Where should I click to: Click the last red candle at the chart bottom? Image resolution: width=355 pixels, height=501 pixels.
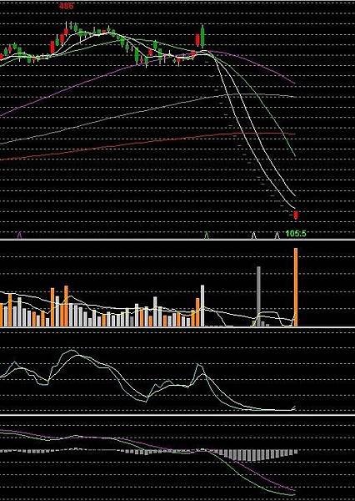[296, 215]
